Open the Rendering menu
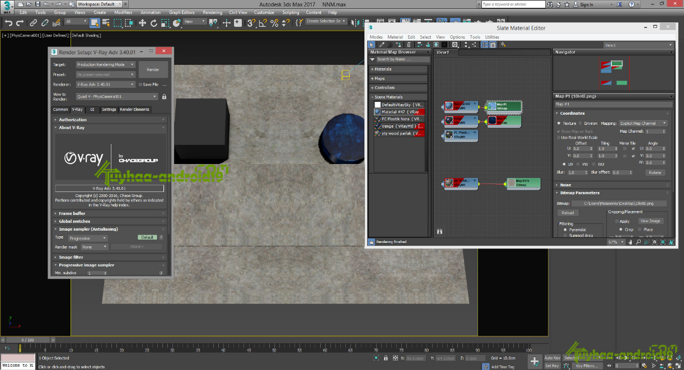The width and height of the screenshot is (684, 370). pos(213,12)
